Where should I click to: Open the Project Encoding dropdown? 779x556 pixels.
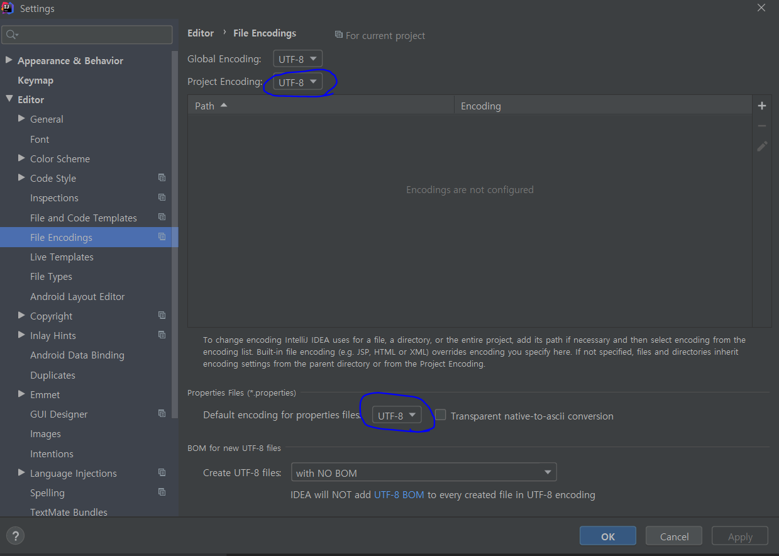[297, 82]
